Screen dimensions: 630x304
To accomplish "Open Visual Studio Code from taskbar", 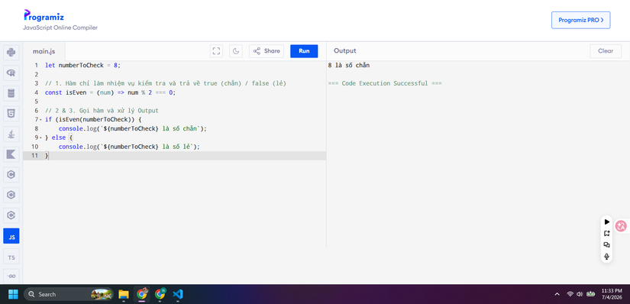I will 178,294.
